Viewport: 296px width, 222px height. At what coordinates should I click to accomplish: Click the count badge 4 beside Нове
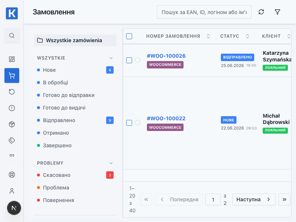(110, 70)
